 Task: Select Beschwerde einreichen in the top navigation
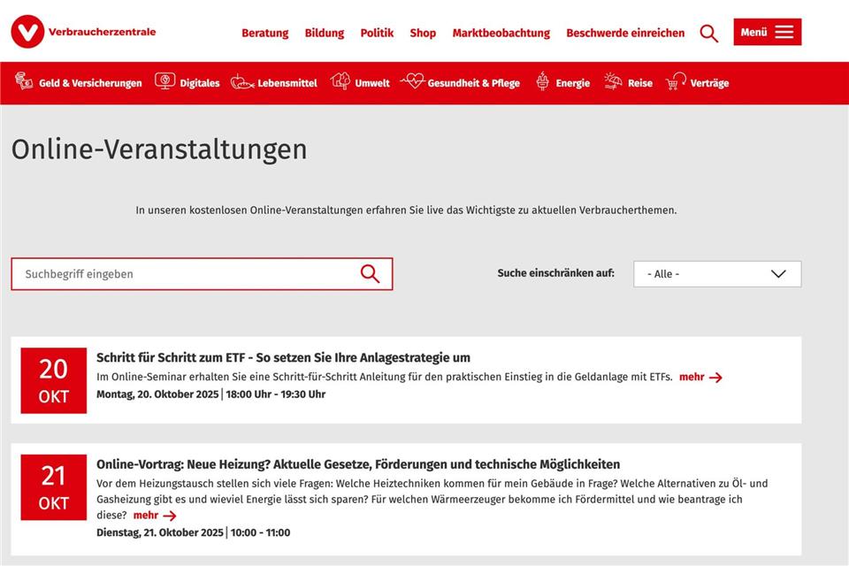(x=625, y=33)
